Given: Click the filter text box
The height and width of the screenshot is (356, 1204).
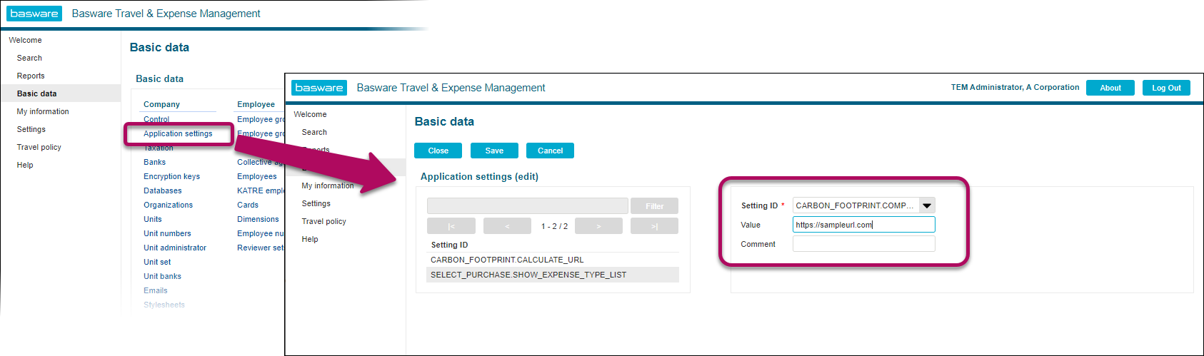Looking at the screenshot, I should (527, 206).
